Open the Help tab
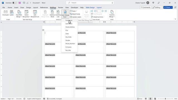The image size is (178, 100). coord(82,7)
